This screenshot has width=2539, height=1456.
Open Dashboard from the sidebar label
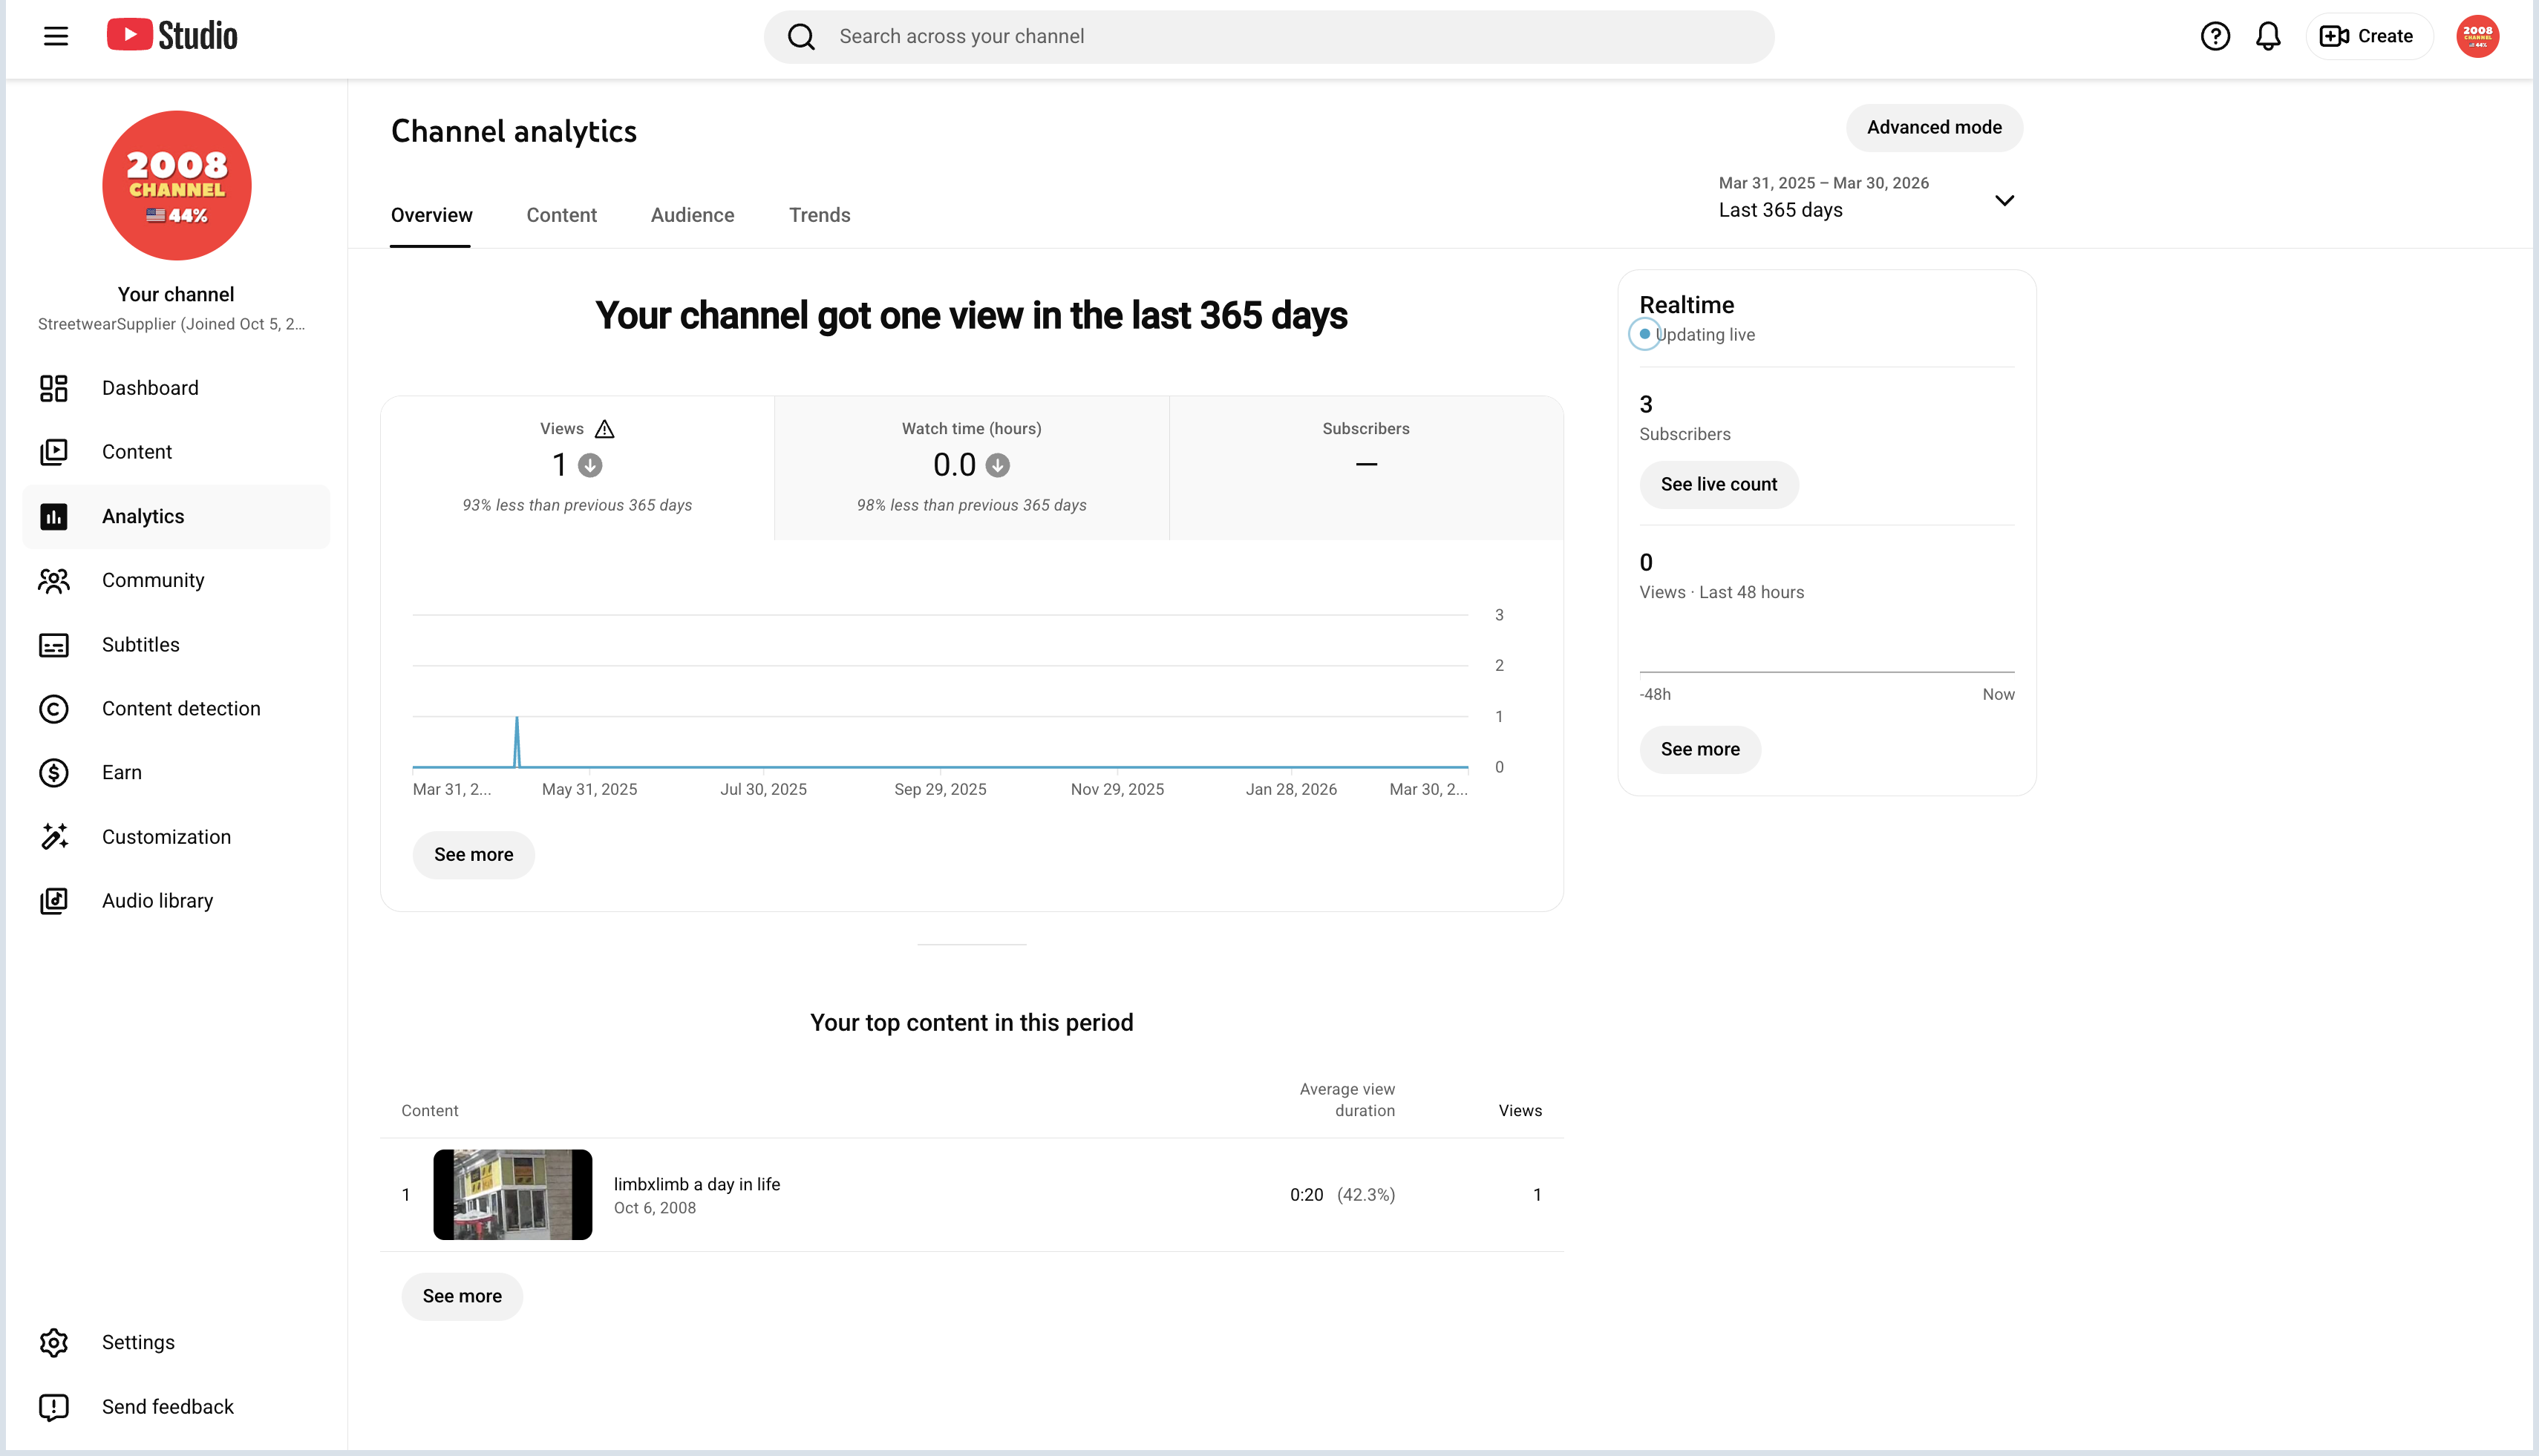point(150,388)
